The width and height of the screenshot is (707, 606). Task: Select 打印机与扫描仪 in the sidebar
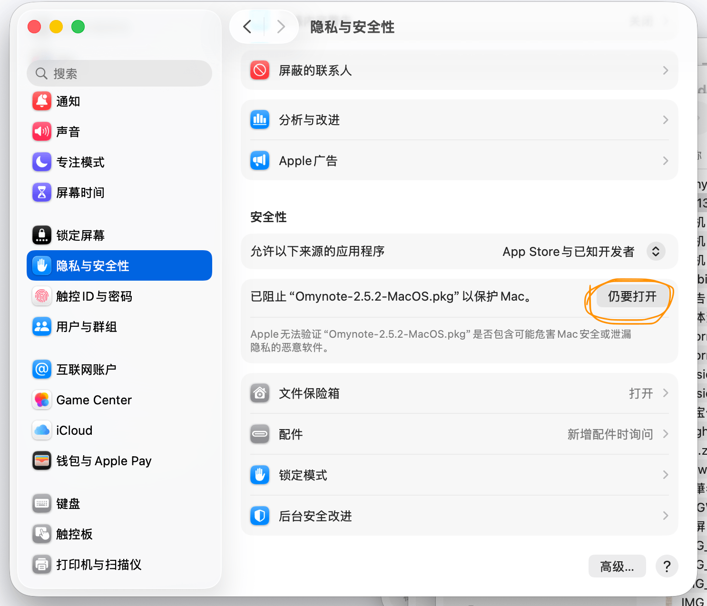(119, 565)
